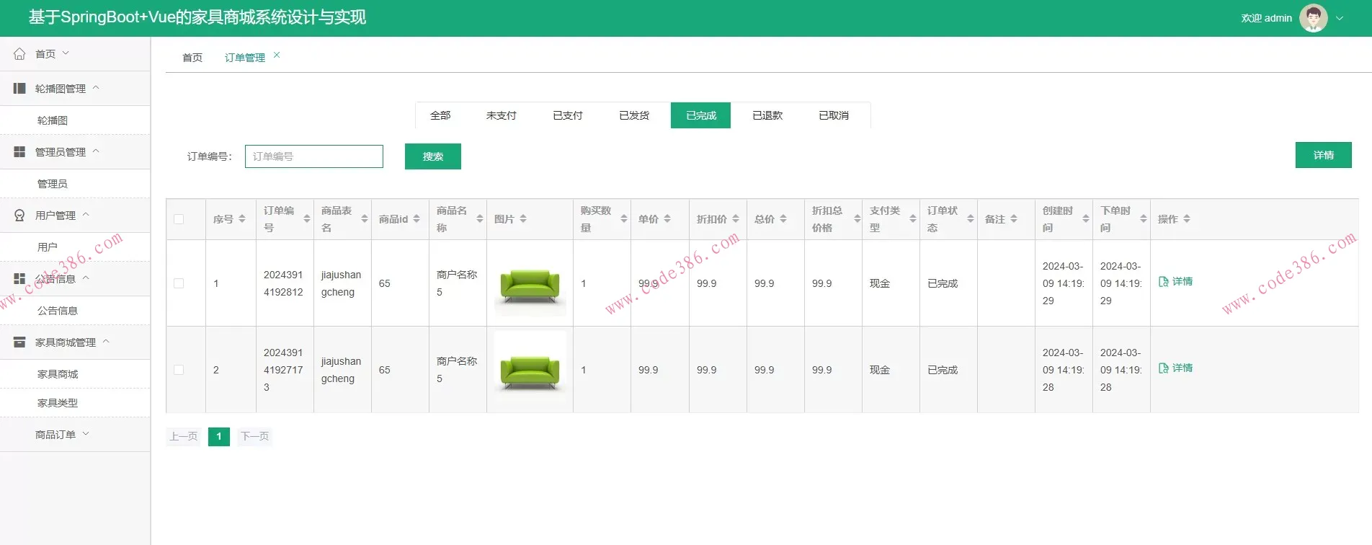Open the 管理员 submenu item
This screenshot has width=1372, height=545.
coord(75,184)
